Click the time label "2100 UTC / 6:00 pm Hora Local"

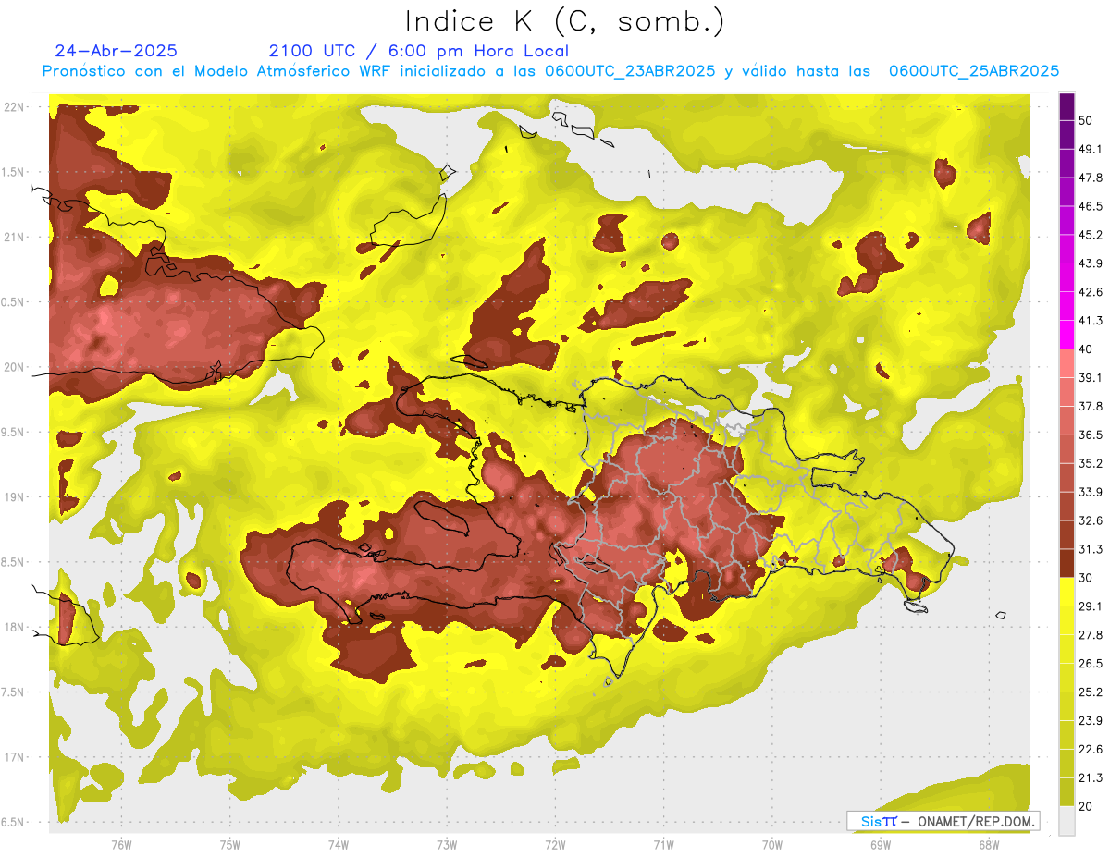419,51
